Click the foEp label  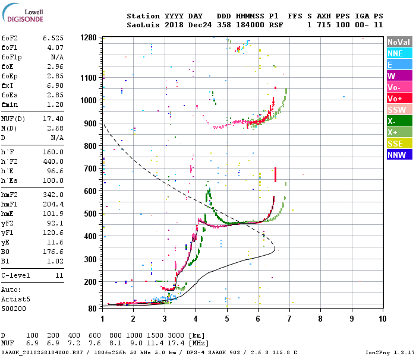click(x=10, y=77)
